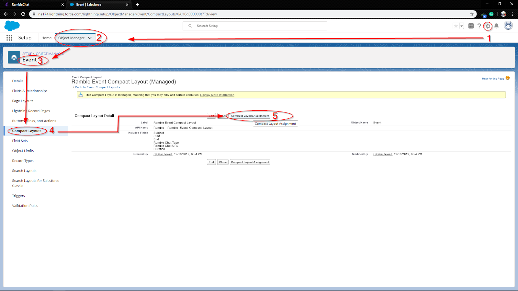
Task: Reload the page in browser
Action: point(23,14)
